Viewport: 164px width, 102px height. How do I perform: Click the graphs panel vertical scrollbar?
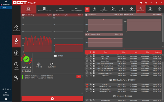tap(163, 28)
